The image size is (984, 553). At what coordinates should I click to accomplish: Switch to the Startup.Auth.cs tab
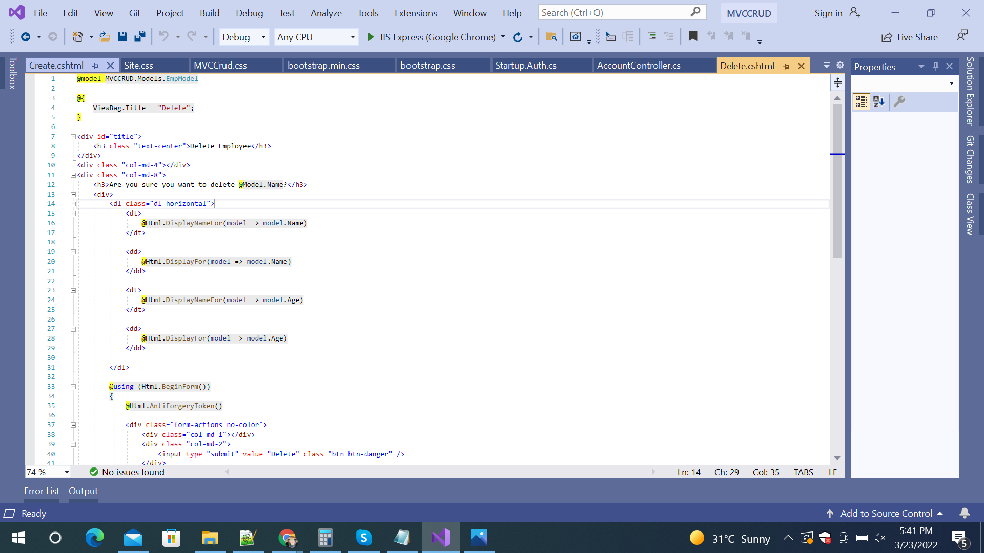point(526,66)
